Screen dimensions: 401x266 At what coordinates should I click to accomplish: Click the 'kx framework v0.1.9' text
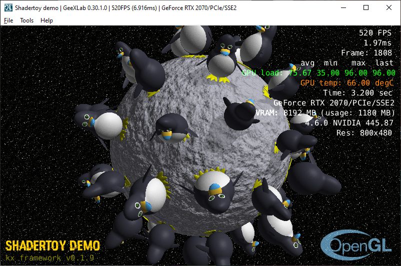point(50,257)
